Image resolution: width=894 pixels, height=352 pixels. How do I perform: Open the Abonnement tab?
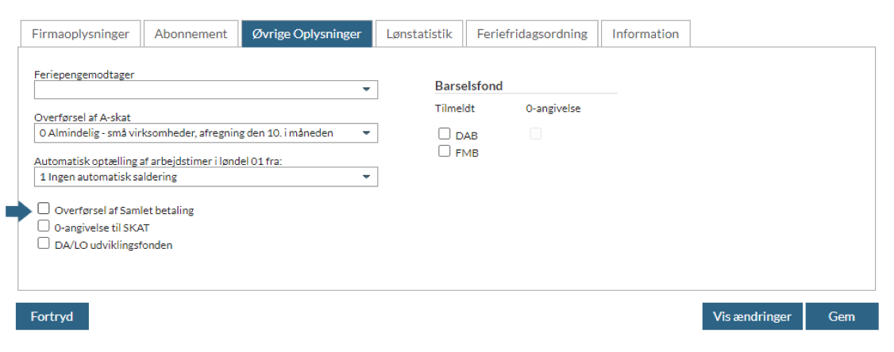[x=191, y=34]
